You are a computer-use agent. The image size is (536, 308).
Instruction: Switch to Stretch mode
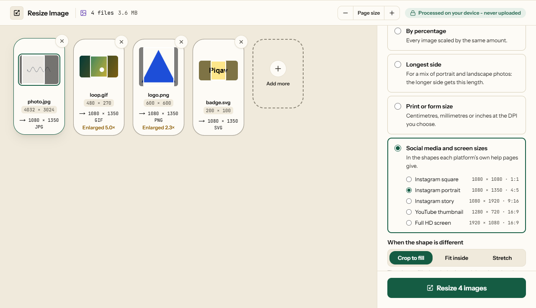502,258
